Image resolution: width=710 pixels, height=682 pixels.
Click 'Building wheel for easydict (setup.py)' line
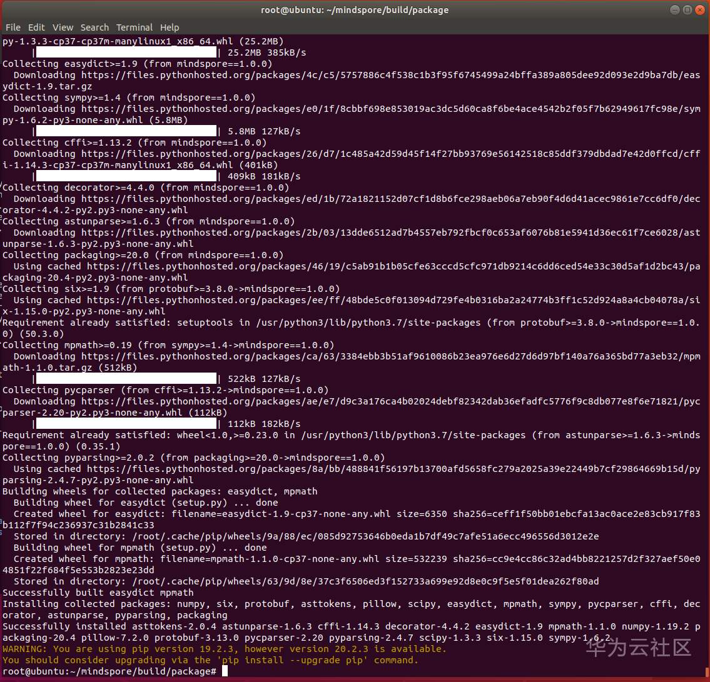[146, 503]
